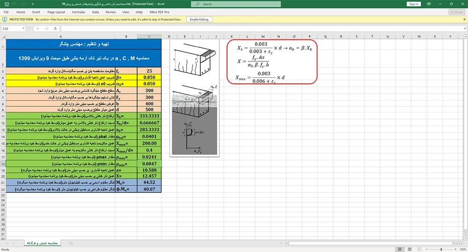
Task: Click the beam diagram picture
Action: (195, 98)
